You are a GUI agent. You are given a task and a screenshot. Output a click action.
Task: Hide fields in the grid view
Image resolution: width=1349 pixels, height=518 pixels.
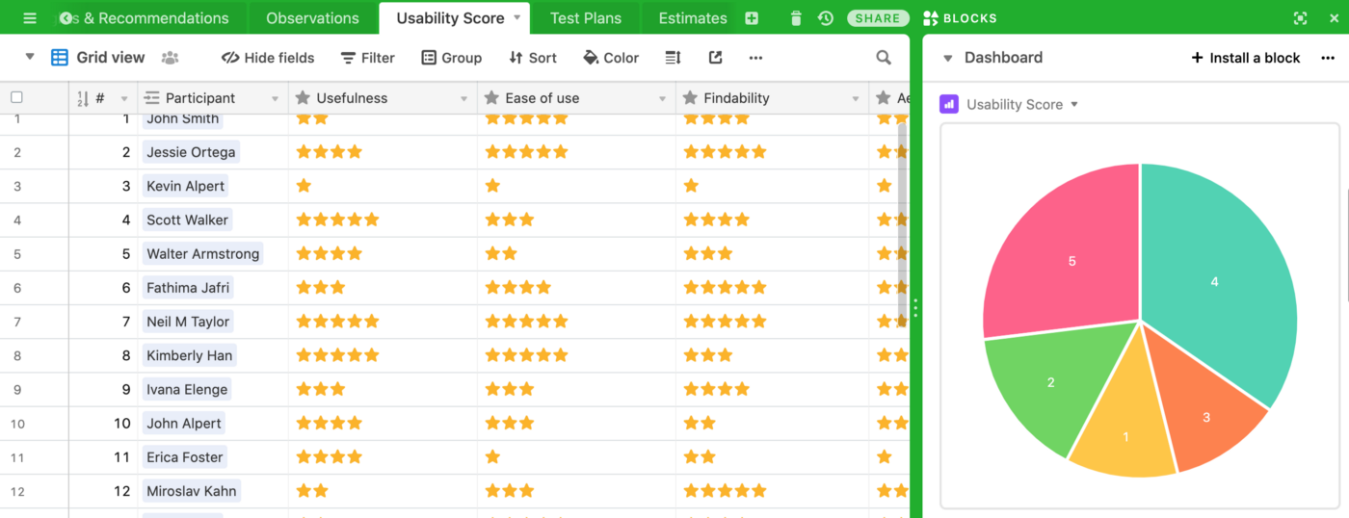[268, 58]
